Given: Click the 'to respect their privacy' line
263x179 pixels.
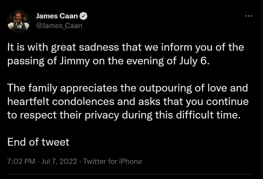Looking at the screenshot, I should 124,115.
